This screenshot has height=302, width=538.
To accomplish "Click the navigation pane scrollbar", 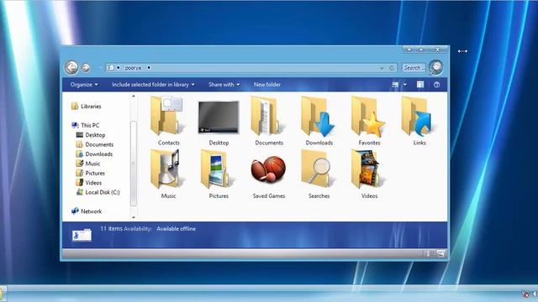I will 134,163.
